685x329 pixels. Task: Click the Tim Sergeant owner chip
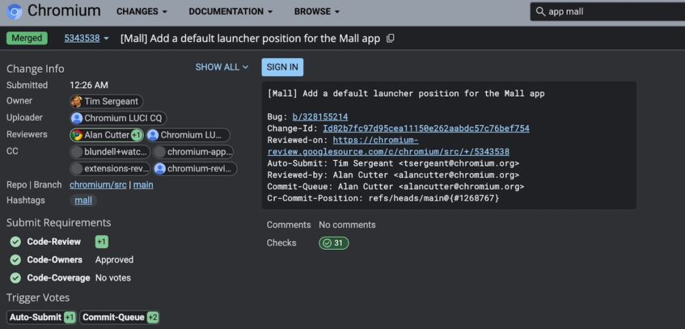click(x=106, y=101)
